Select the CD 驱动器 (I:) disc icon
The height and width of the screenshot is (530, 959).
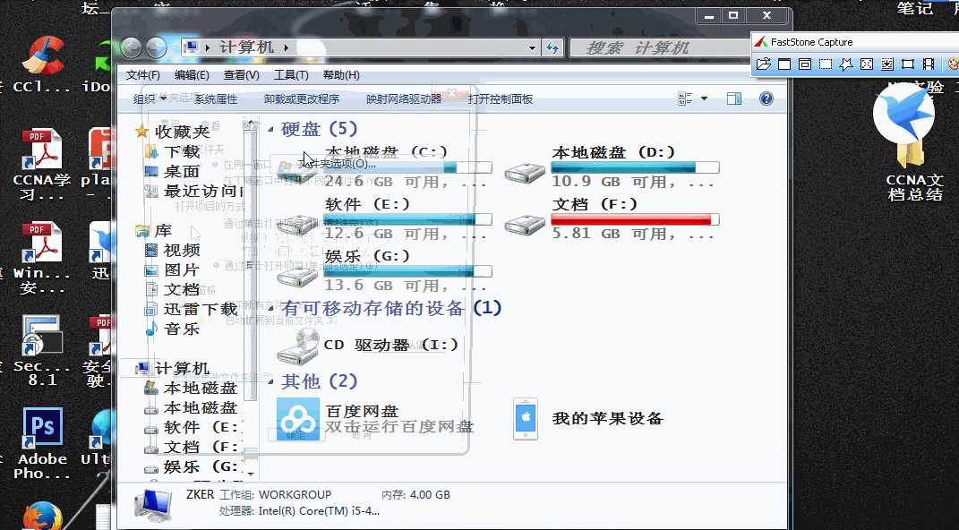coord(298,346)
